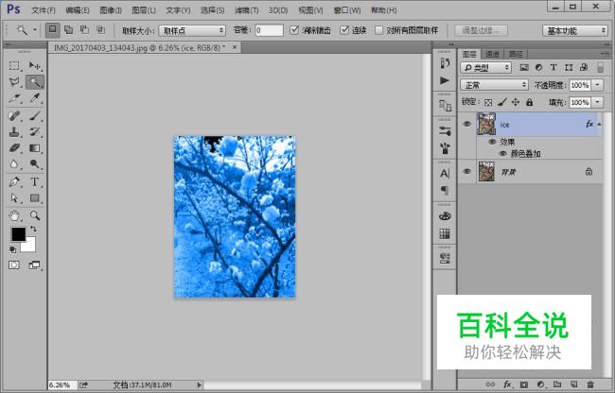The height and width of the screenshot is (393, 615).
Task: Click the background color swatch
Action: pyautogui.click(x=30, y=246)
